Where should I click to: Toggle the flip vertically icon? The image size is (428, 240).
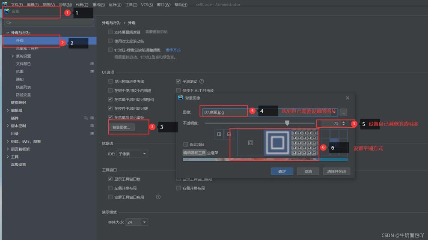click(229, 134)
